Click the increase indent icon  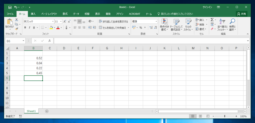coord(94,28)
